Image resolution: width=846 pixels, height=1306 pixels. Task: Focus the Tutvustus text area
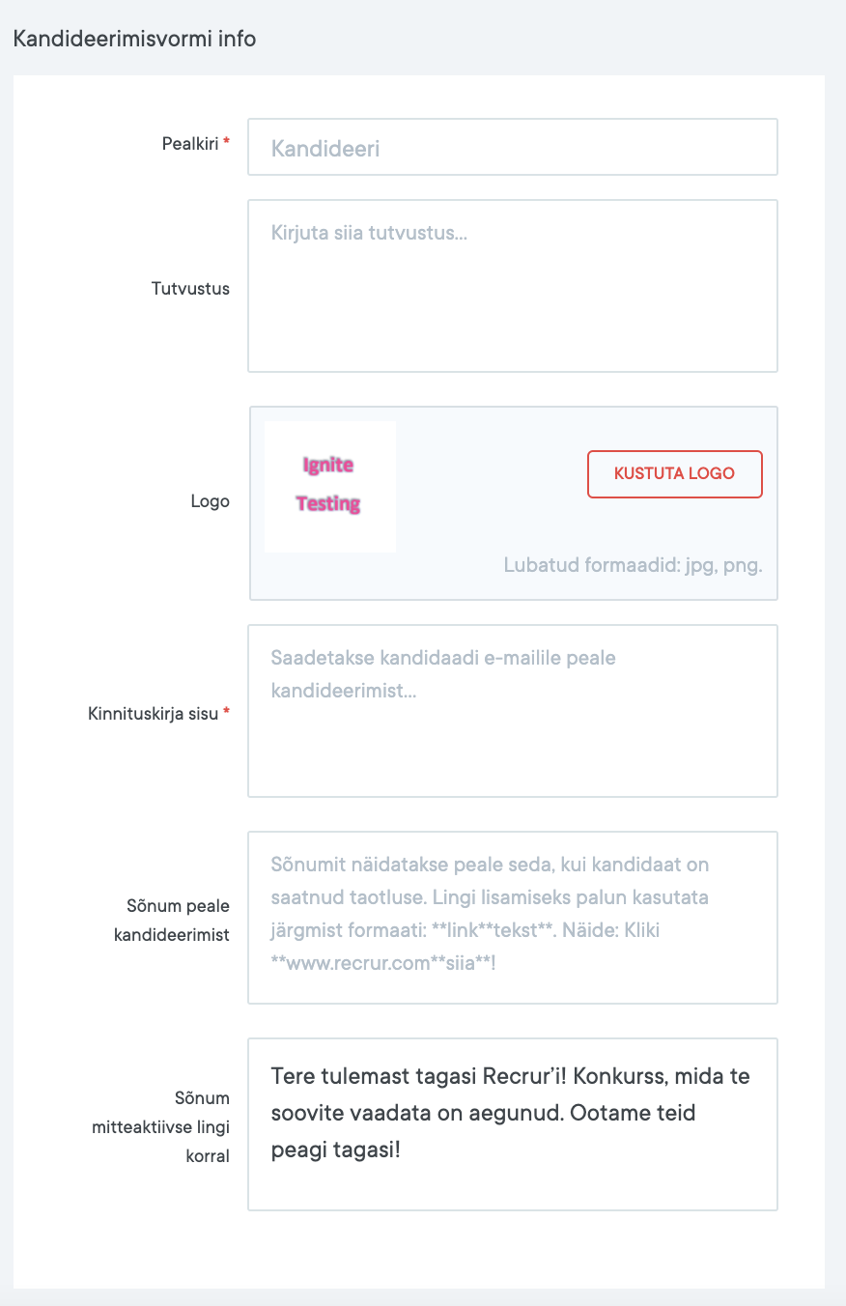pos(512,286)
